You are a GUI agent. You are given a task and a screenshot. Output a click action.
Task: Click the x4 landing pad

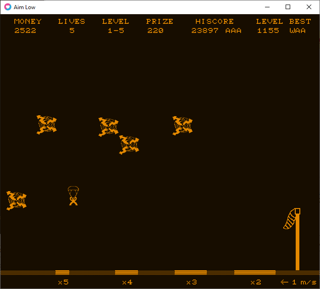coord(127,273)
